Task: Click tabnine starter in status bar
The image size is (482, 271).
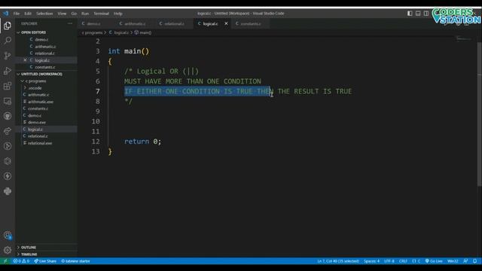Action: (x=75, y=261)
